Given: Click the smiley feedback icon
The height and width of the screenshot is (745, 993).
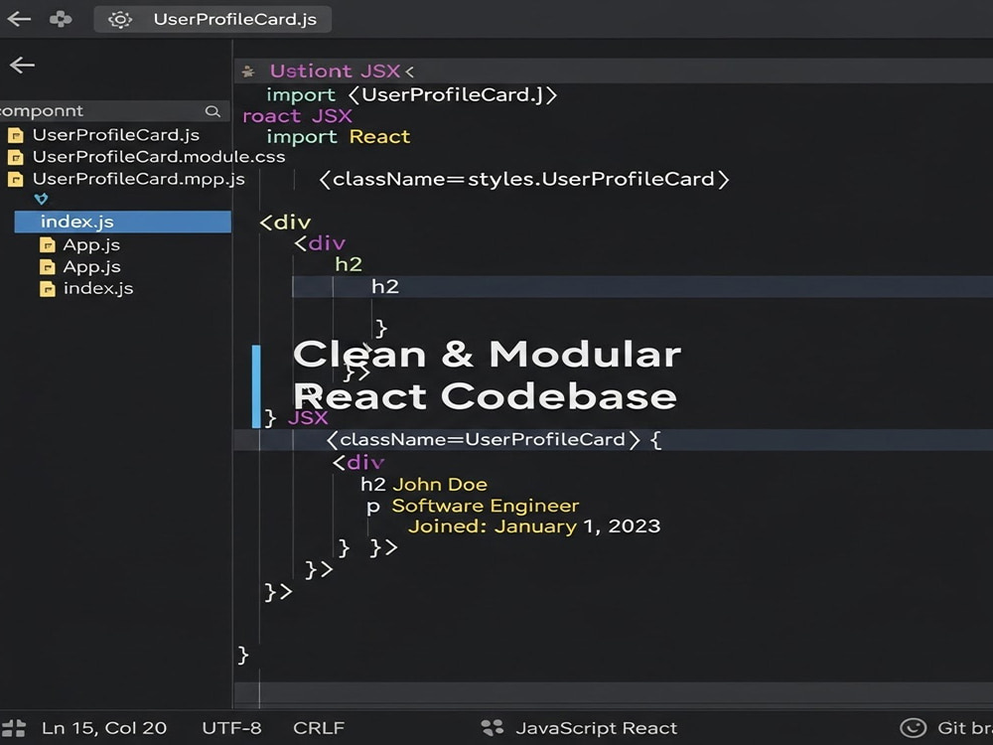Looking at the screenshot, I should (914, 728).
